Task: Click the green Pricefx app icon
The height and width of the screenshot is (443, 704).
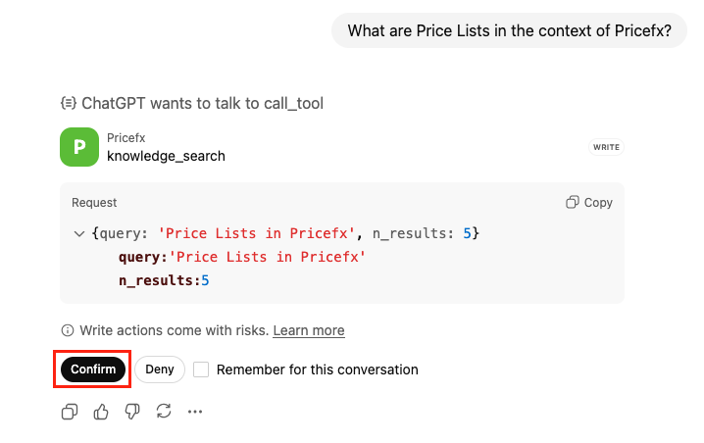Action: (x=79, y=147)
